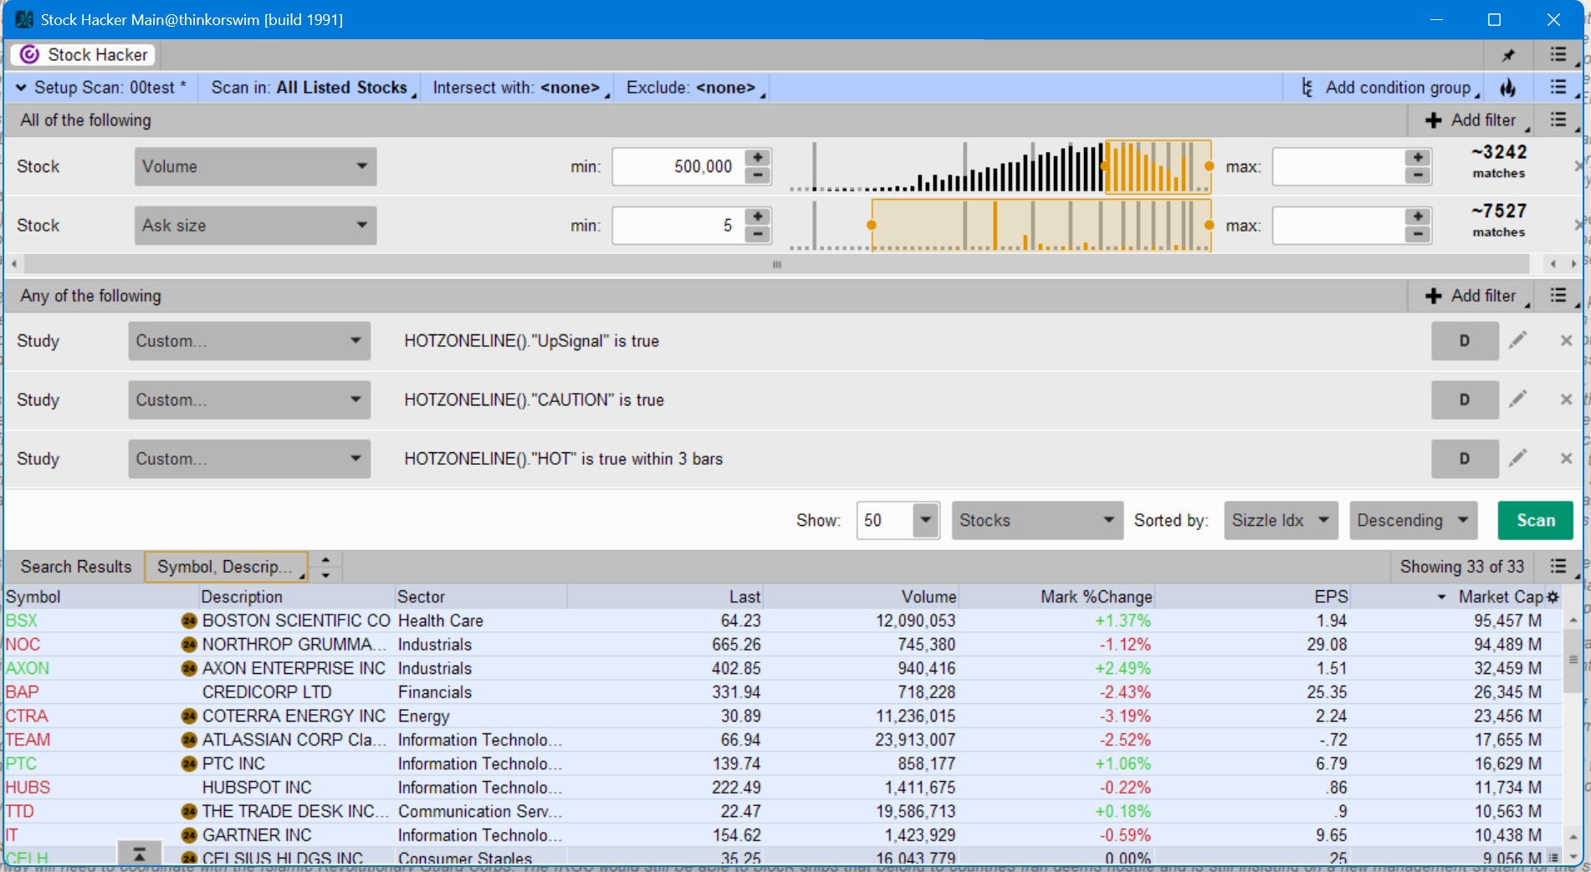Image resolution: width=1591 pixels, height=872 pixels.
Task: Click the flame icon next to Add condition group
Action: pyautogui.click(x=1507, y=88)
